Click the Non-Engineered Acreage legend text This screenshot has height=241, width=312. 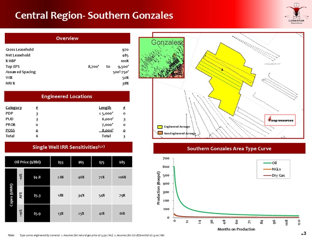(x=180, y=133)
